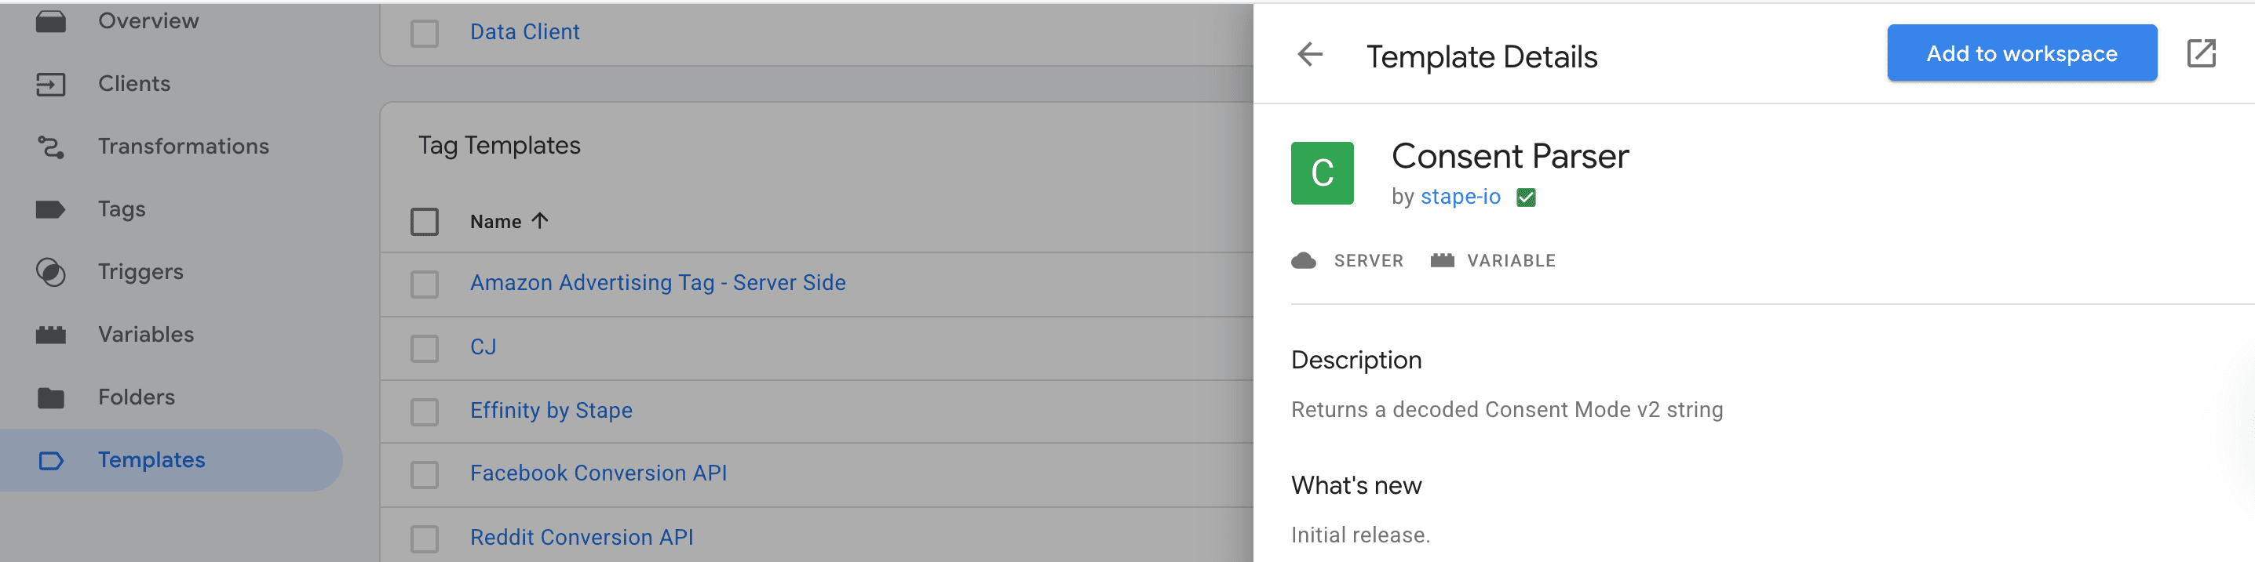The height and width of the screenshot is (562, 2255).
Task: Check the Facebook Conversion API checkbox
Action: pos(425,473)
